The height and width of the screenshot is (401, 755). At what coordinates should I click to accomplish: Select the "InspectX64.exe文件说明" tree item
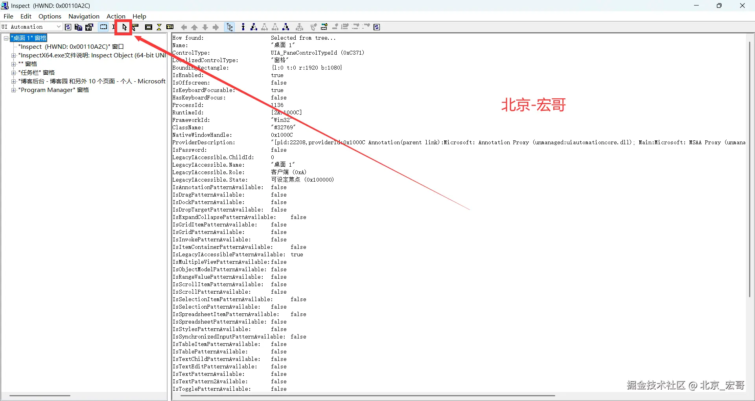tap(92, 55)
